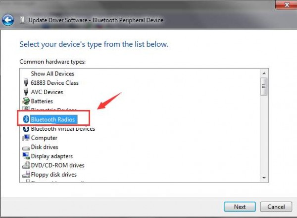Click the Floppy disk drives icon

tap(26, 175)
